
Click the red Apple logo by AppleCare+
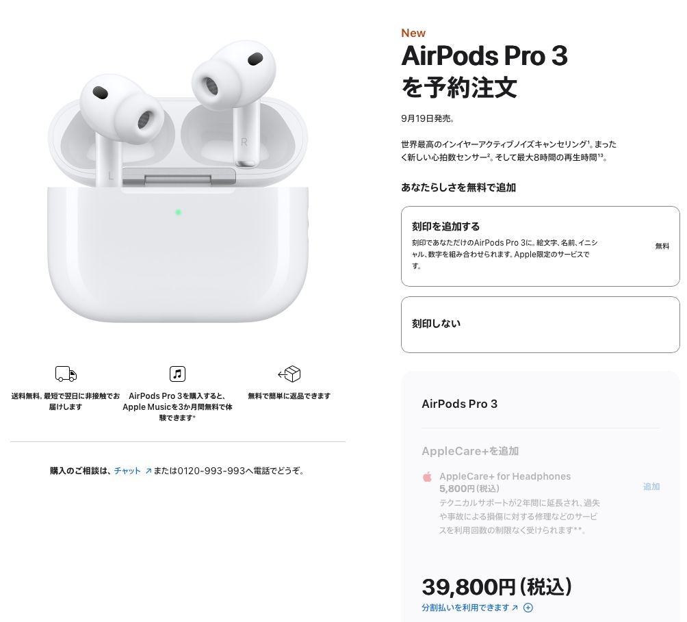click(x=427, y=476)
